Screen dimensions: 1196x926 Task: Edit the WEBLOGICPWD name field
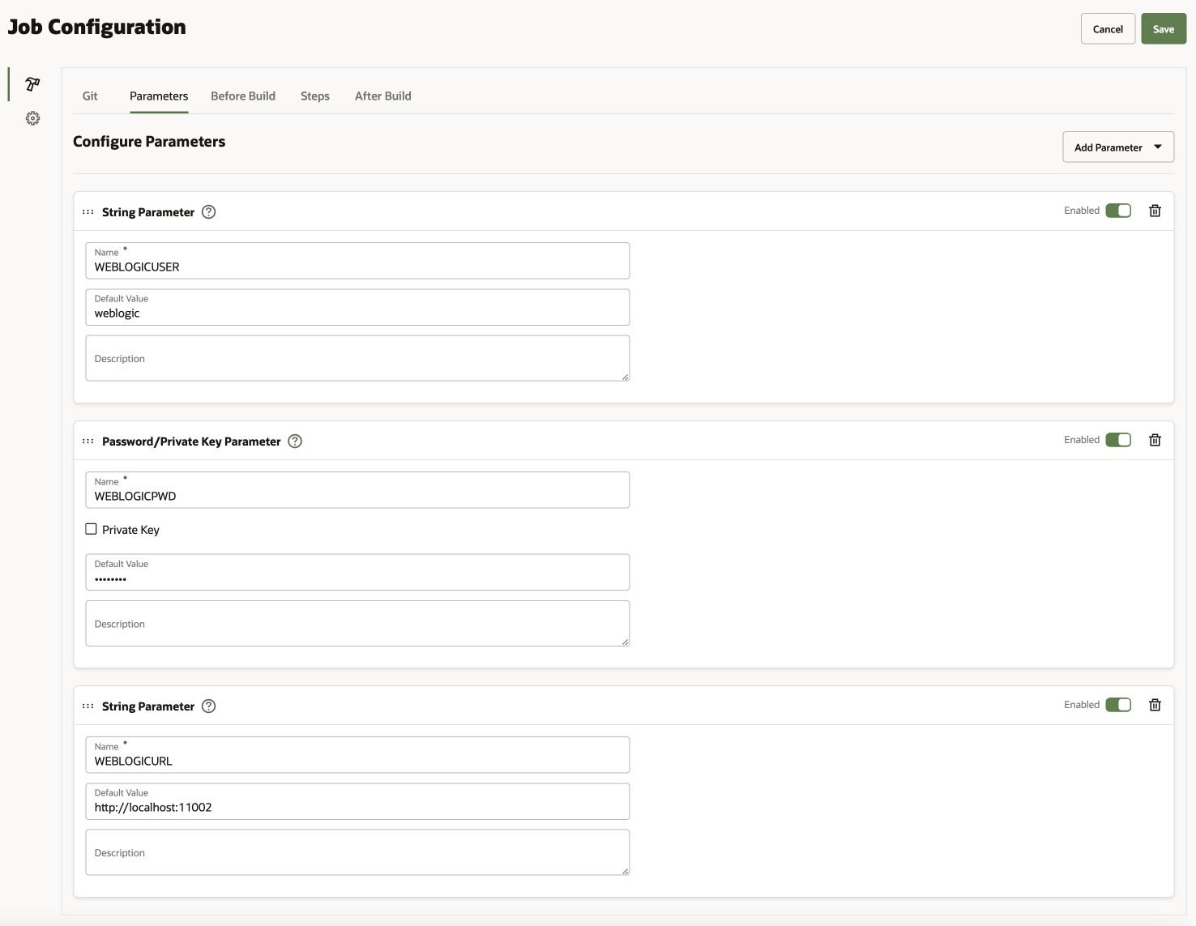[357, 490]
